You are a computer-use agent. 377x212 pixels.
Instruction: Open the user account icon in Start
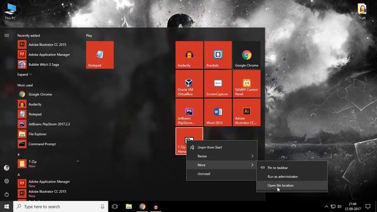(x=6, y=168)
